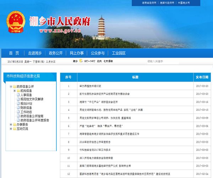
Task: Open 公众参与 navigation item
Action: pyautogui.click(x=98, y=53)
